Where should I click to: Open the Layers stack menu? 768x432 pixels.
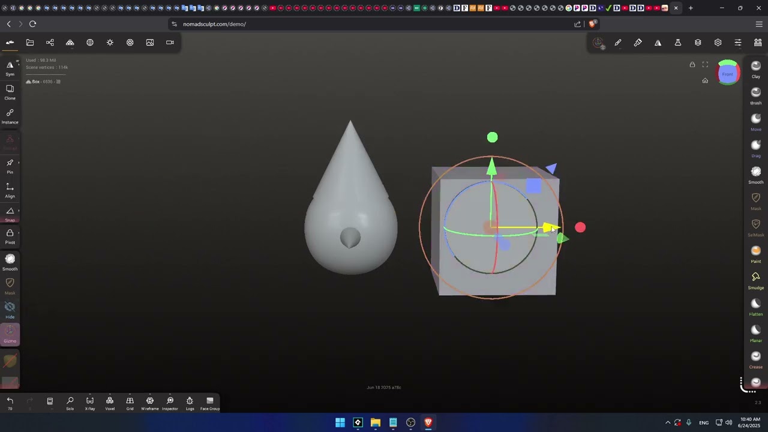coord(698,43)
